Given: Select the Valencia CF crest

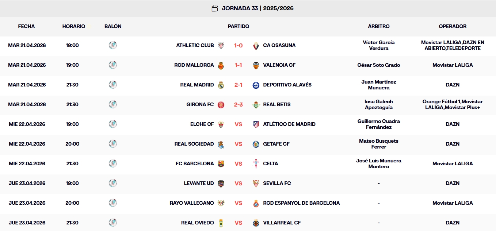Looking at the screenshot, I should pyautogui.click(x=256, y=65).
